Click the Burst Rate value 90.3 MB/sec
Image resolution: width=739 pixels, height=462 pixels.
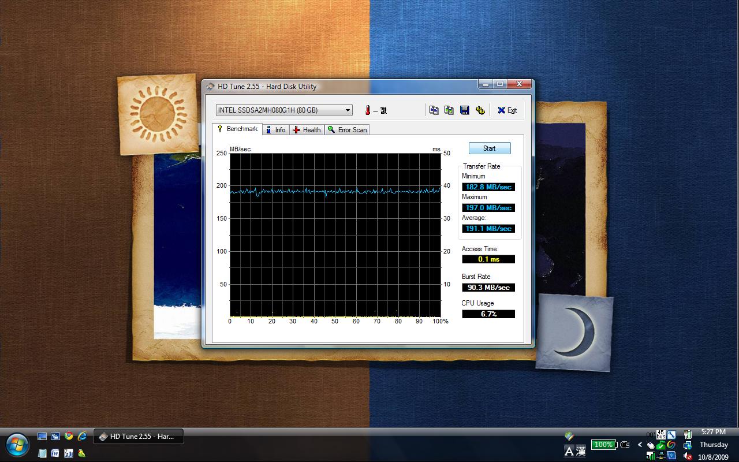pyautogui.click(x=488, y=288)
